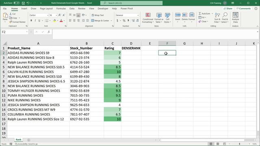Switch to the Page Layout tab
Image resolution: width=260 pixels, height=146 pixels.
(x=46, y=9)
